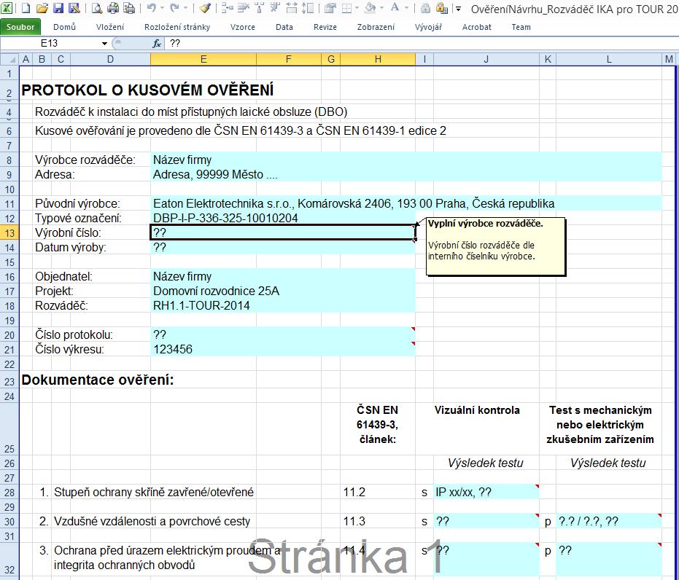Select column header J
This screenshot has width=679, height=580.
click(486, 59)
